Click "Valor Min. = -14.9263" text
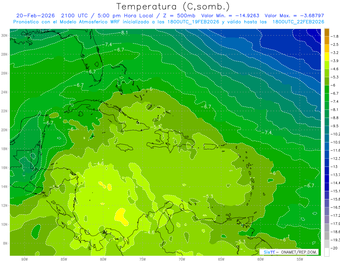This screenshot has height=263, width=340. pyautogui.click(x=230, y=16)
